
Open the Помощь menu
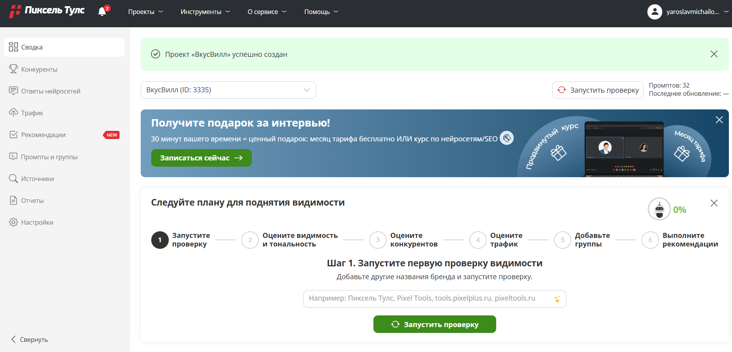coord(321,12)
